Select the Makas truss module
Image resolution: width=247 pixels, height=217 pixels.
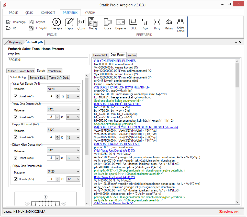[x=169, y=24]
